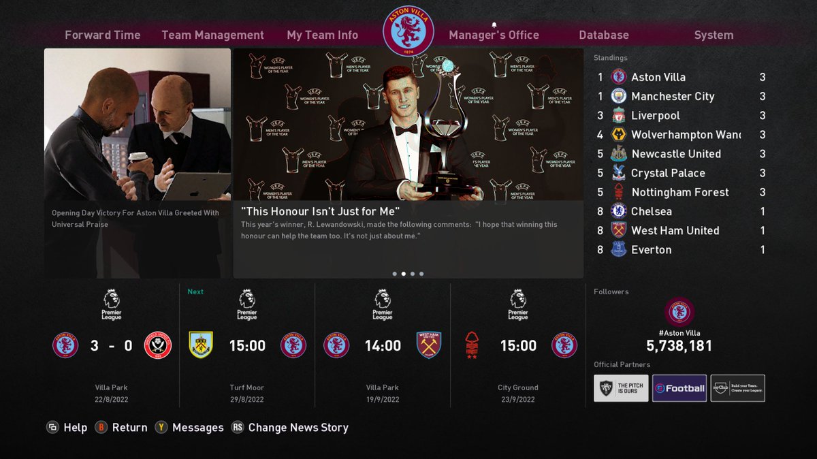Click Manchester City crest in standings
This screenshot has width=817, height=459.
619,96
